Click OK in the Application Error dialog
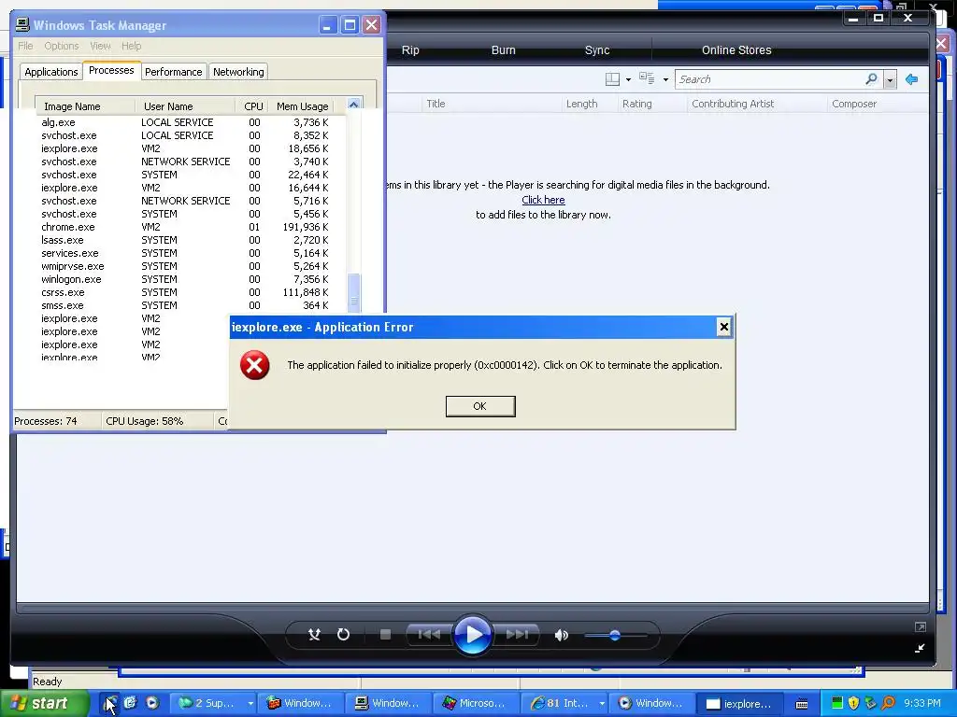The image size is (957, 717). tap(480, 406)
